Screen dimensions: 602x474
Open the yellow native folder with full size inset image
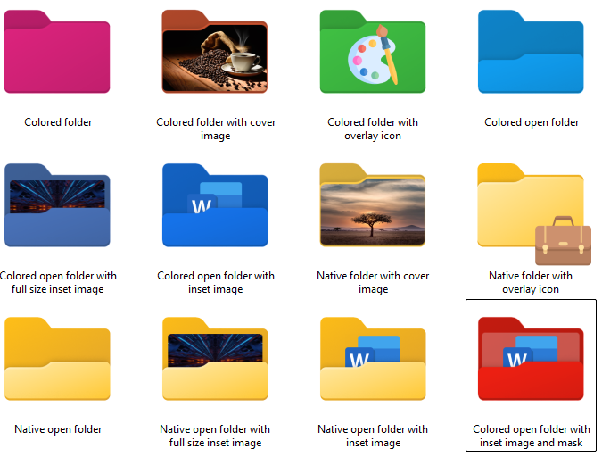click(x=215, y=360)
